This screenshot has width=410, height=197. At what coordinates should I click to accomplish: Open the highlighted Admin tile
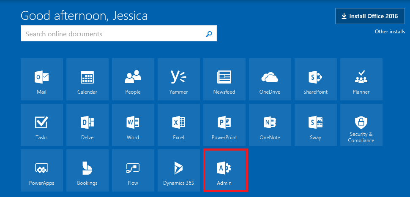(224, 170)
